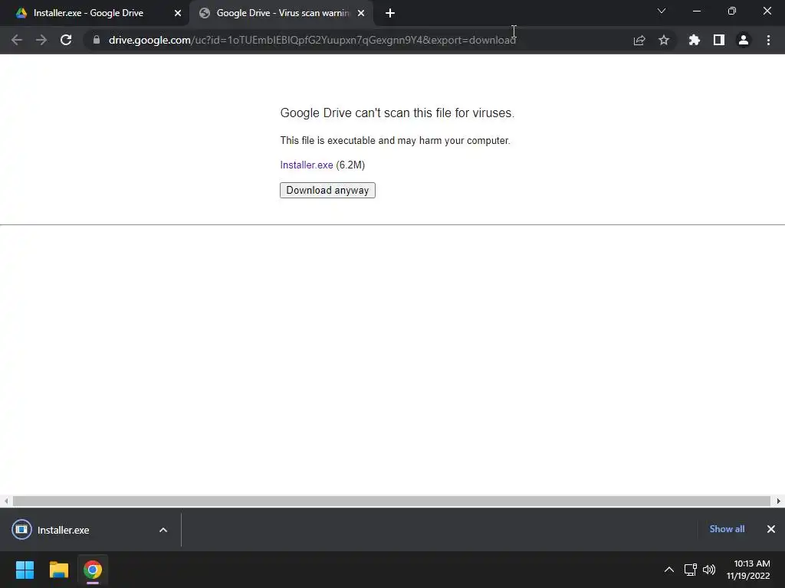Open File Explorer from the taskbar
This screenshot has height=588, width=785.
(58, 570)
